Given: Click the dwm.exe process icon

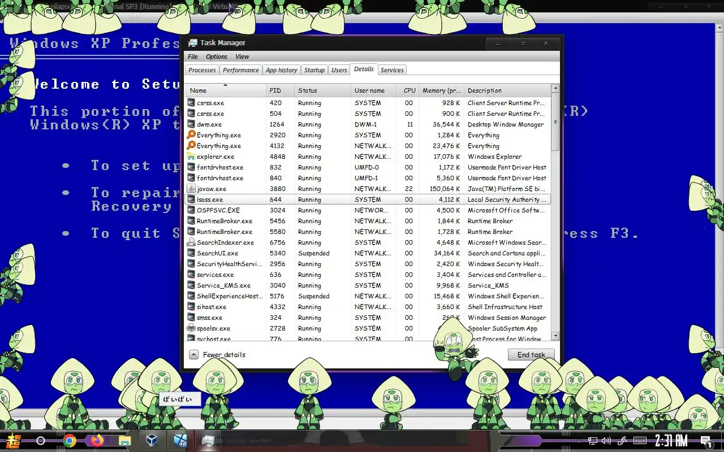Looking at the screenshot, I should point(191,124).
